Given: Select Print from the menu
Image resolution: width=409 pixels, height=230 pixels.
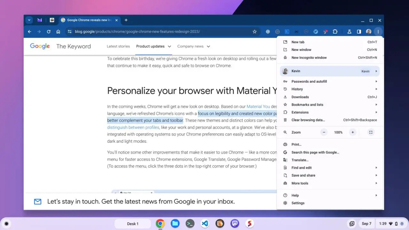Looking at the screenshot, I should (x=330, y=144).
